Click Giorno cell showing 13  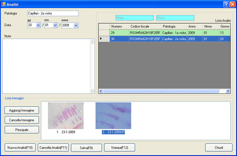pyautogui.click(x=225, y=33)
